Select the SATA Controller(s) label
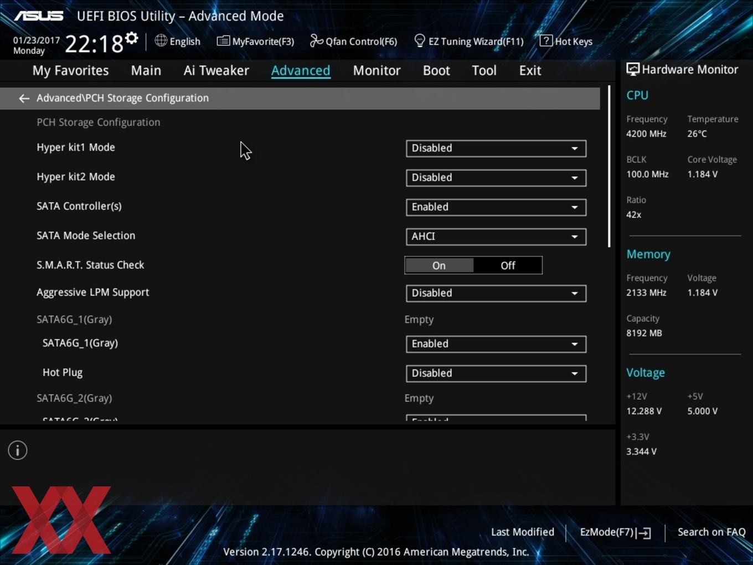Screen dimensions: 753x565 pos(79,206)
